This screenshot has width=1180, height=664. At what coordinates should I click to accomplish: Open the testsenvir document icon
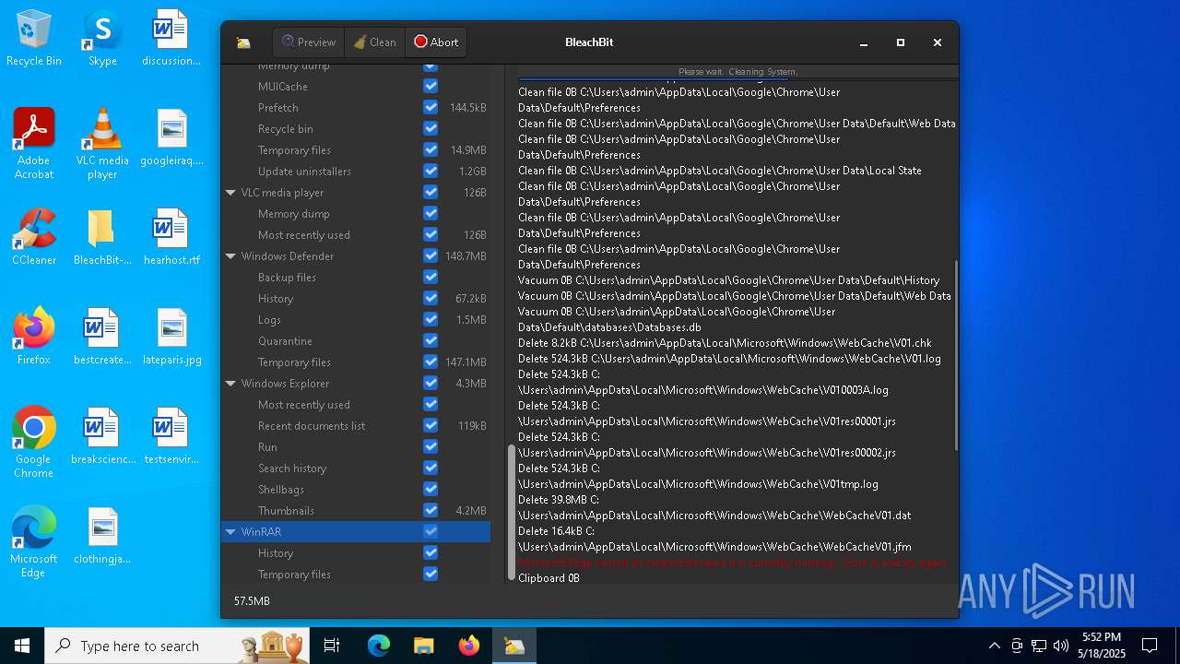pyautogui.click(x=171, y=436)
